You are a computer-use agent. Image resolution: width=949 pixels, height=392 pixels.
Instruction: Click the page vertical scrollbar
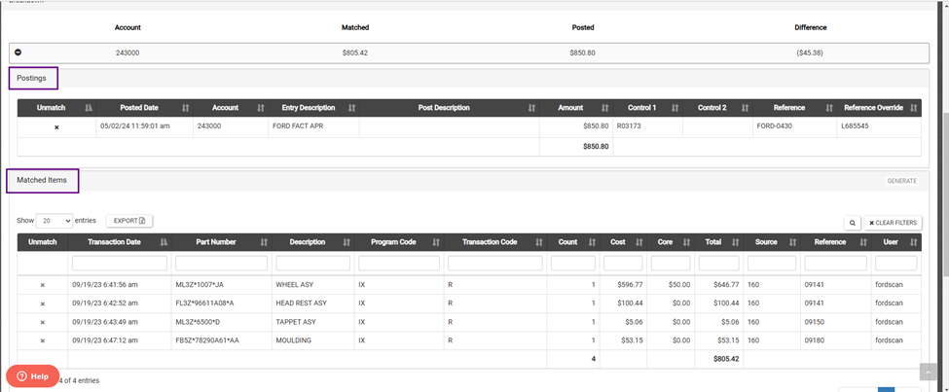click(945, 196)
